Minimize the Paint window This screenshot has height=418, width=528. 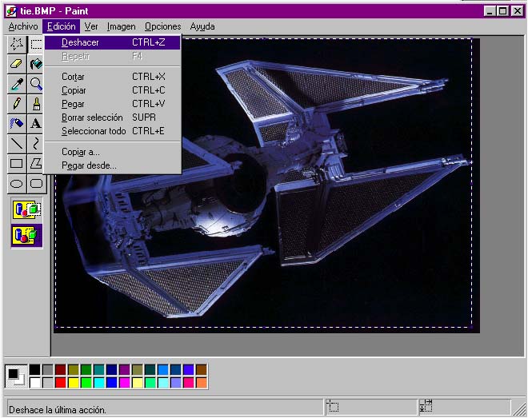(x=490, y=11)
